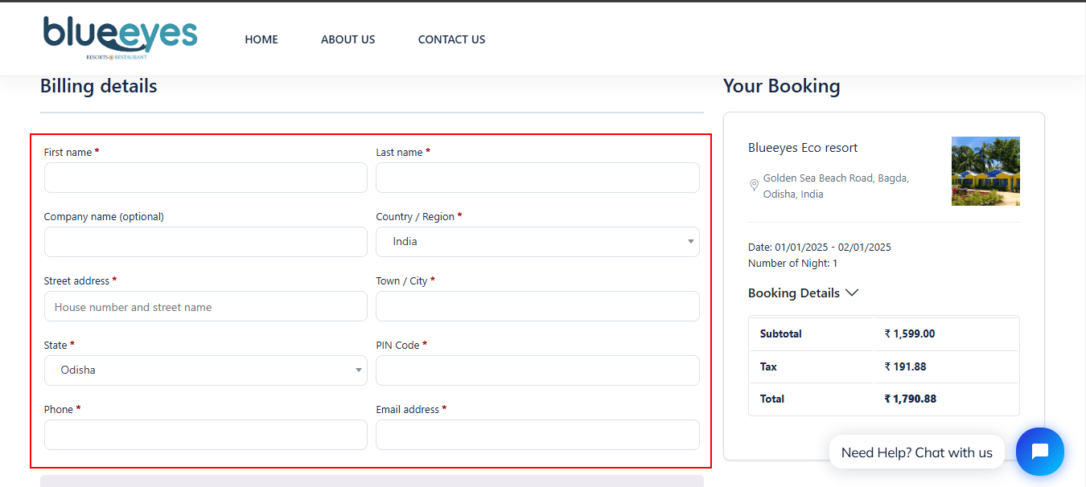Focus the Town / City field

[x=537, y=306]
